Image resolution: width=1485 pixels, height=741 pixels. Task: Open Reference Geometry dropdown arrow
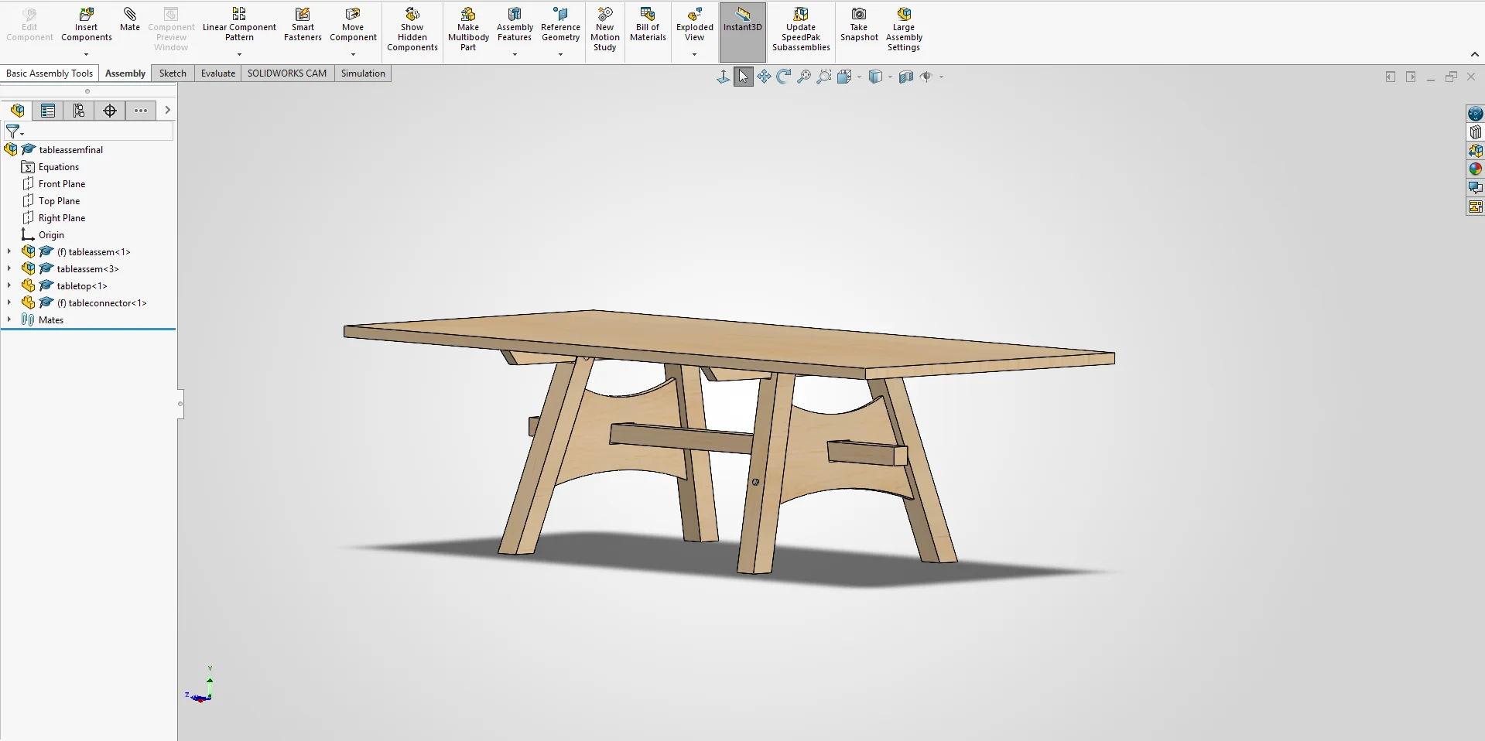click(560, 54)
